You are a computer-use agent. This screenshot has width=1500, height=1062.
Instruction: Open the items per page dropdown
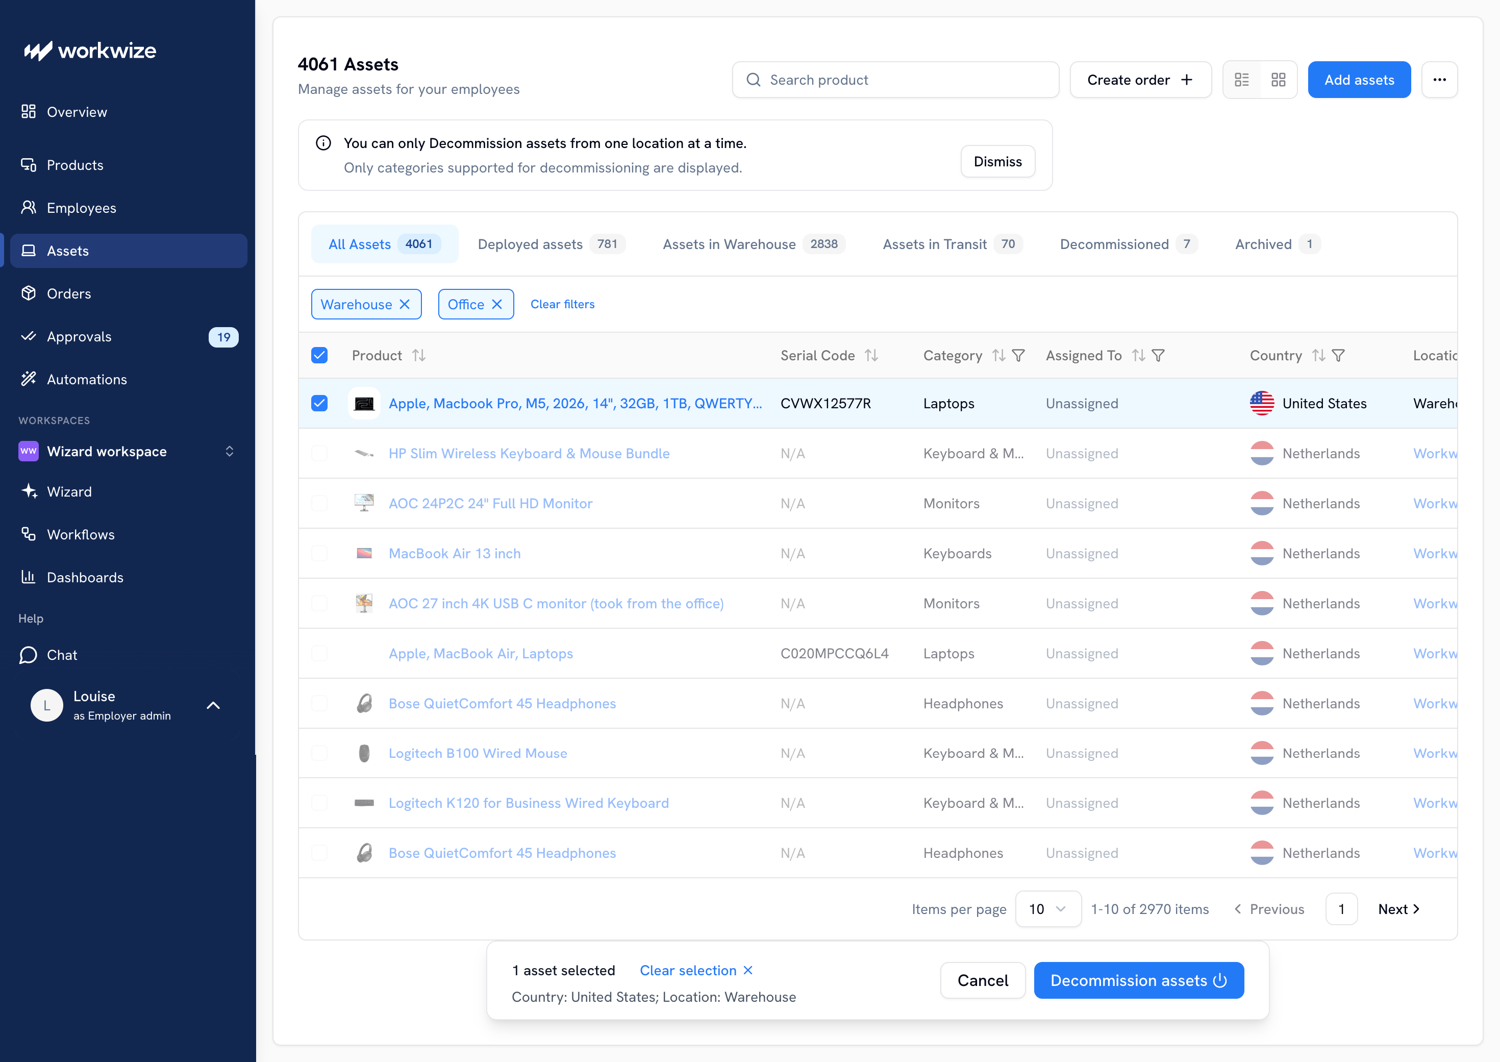tap(1048, 909)
